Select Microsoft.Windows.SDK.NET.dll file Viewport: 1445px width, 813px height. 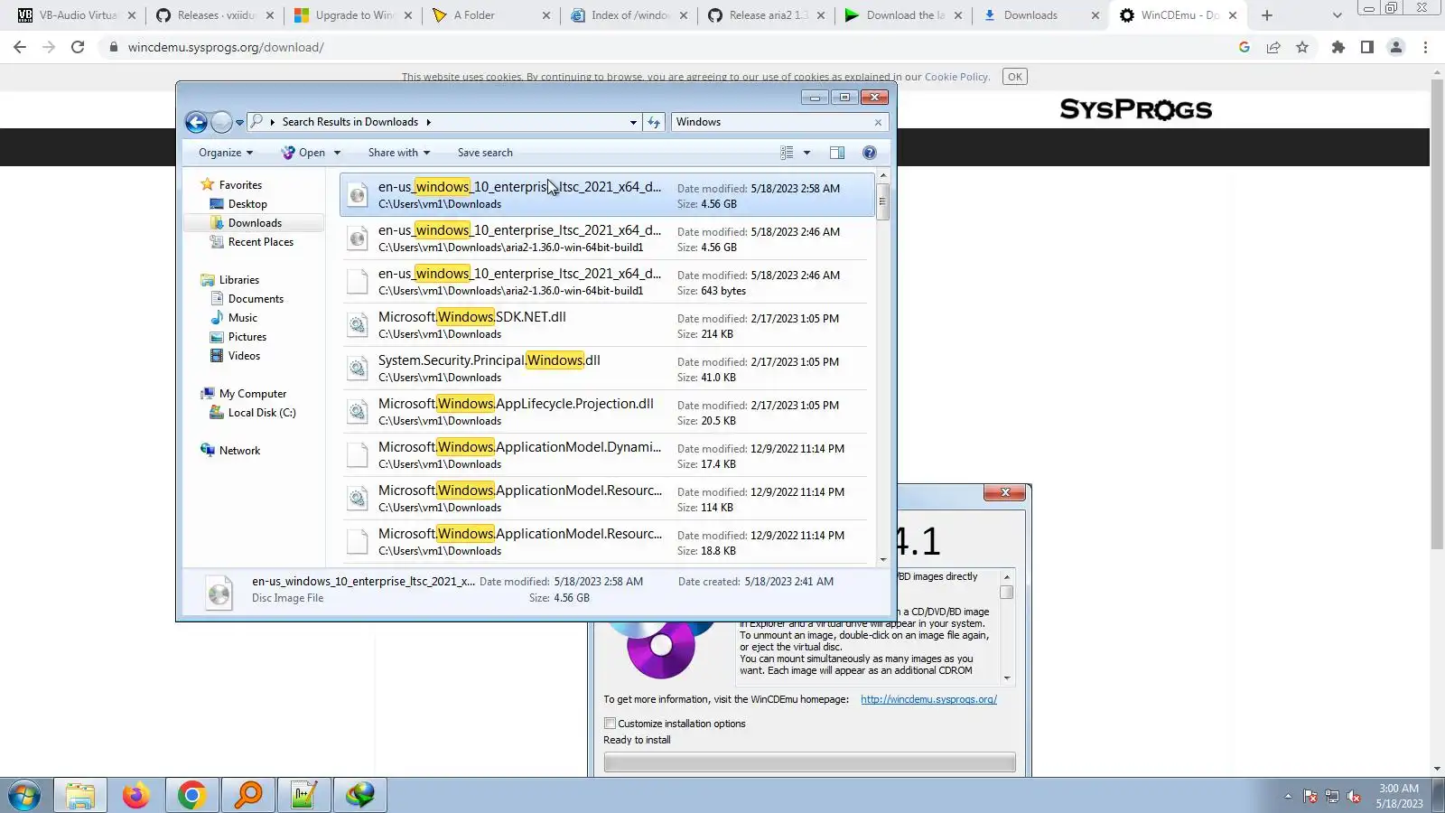(607, 325)
